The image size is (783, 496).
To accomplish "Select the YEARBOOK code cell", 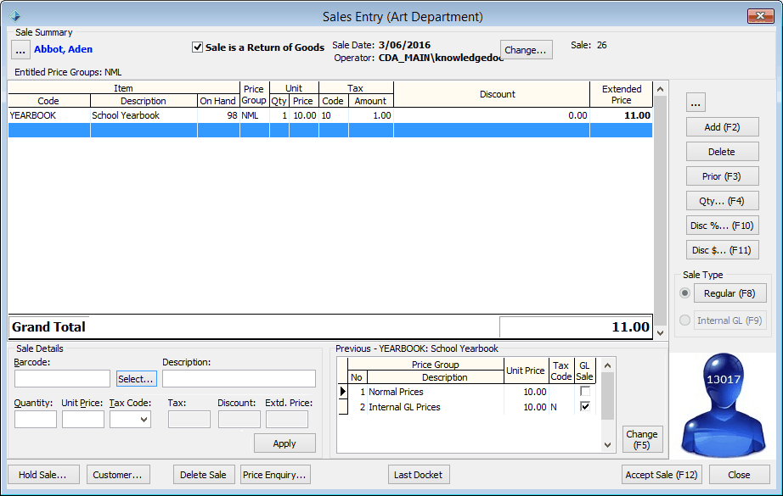I will (49, 115).
